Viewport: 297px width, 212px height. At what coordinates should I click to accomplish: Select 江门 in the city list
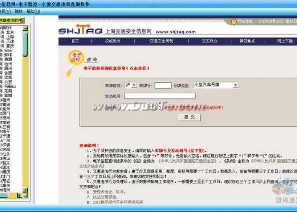6,177
